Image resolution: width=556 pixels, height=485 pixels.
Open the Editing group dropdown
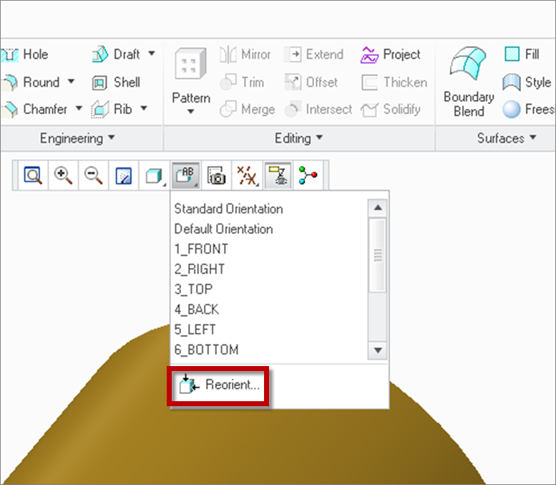tap(298, 138)
